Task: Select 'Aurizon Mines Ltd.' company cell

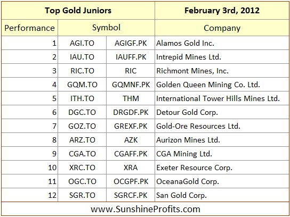Action: click(x=222, y=140)
